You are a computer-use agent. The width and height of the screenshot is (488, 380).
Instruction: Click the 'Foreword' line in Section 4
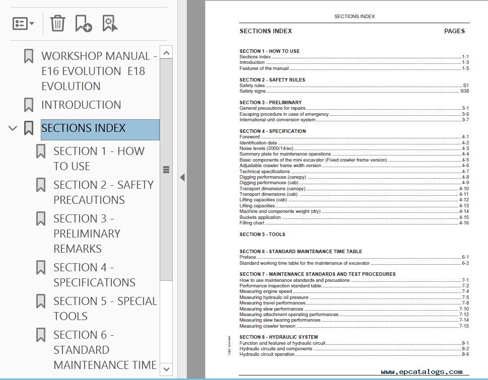pyautogui.click(x=354, y=136)
